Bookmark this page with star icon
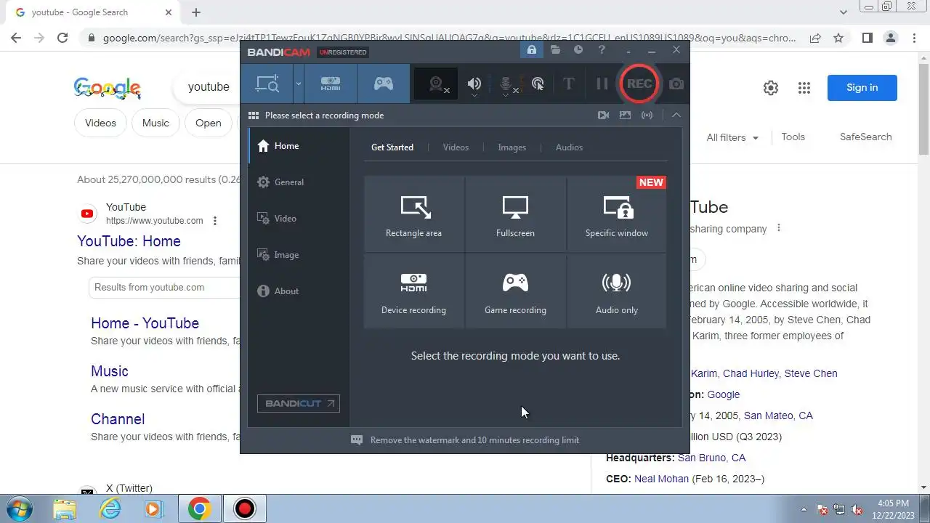 click(x=838, y=38)
